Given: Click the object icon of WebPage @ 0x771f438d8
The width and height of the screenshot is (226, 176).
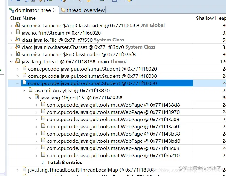Looking at the screenshot, I should [x=43, y=104].
